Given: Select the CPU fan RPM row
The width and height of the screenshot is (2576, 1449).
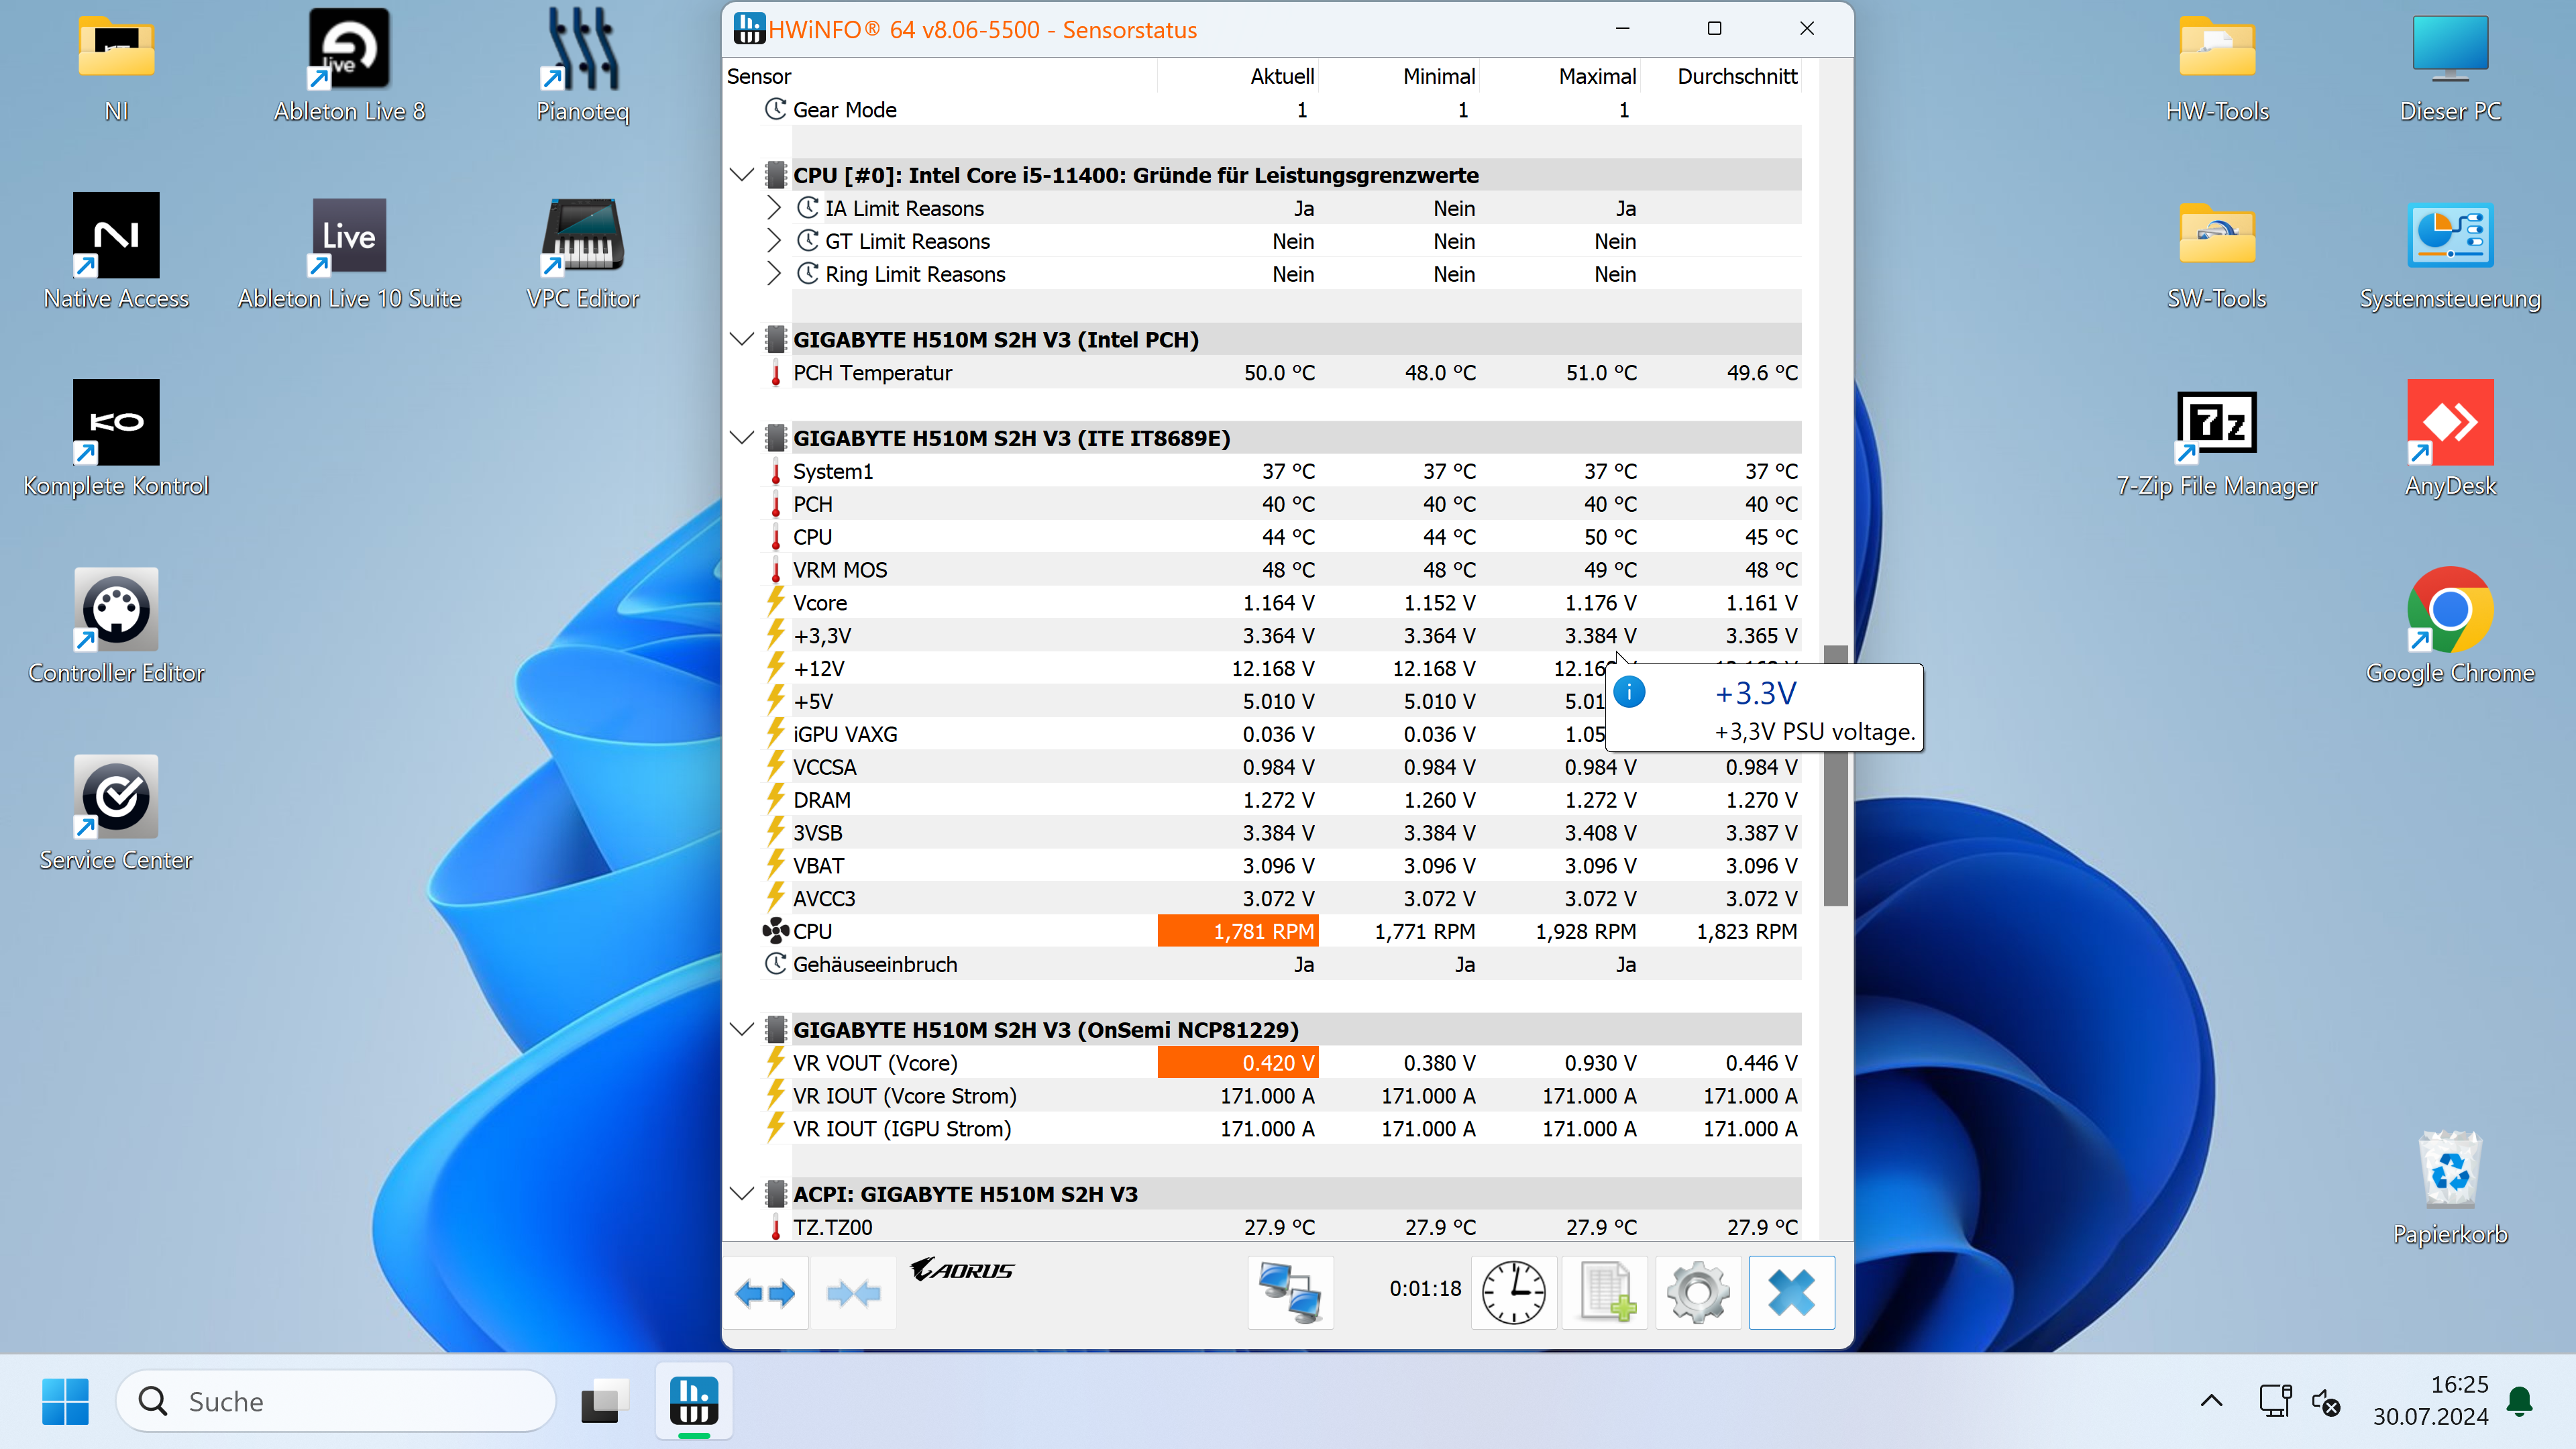Looking at the screenshot, I should click(x=1281, y=931).
